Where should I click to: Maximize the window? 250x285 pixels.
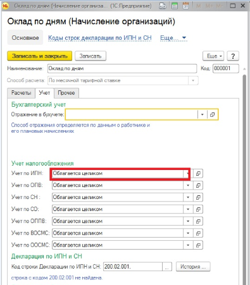[233, 6]
